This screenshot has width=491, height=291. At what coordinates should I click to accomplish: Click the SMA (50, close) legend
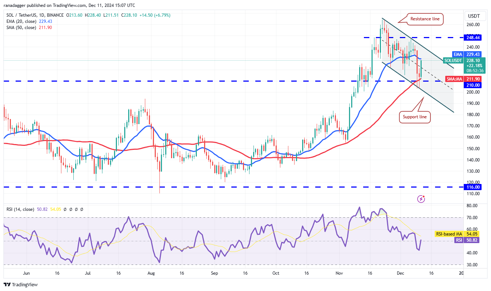click(21, 28)
